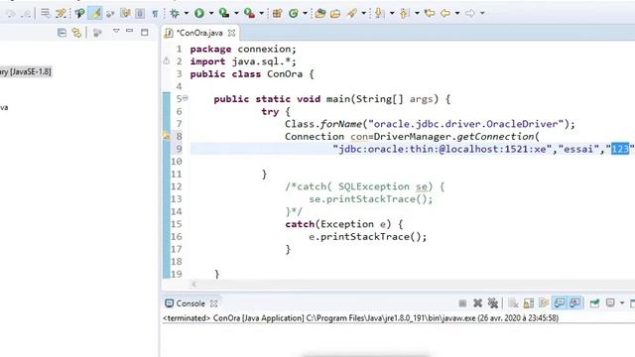This screenshot has width=635, height=357.
Task: Click the Search flashlight icon
Action: 351,13
